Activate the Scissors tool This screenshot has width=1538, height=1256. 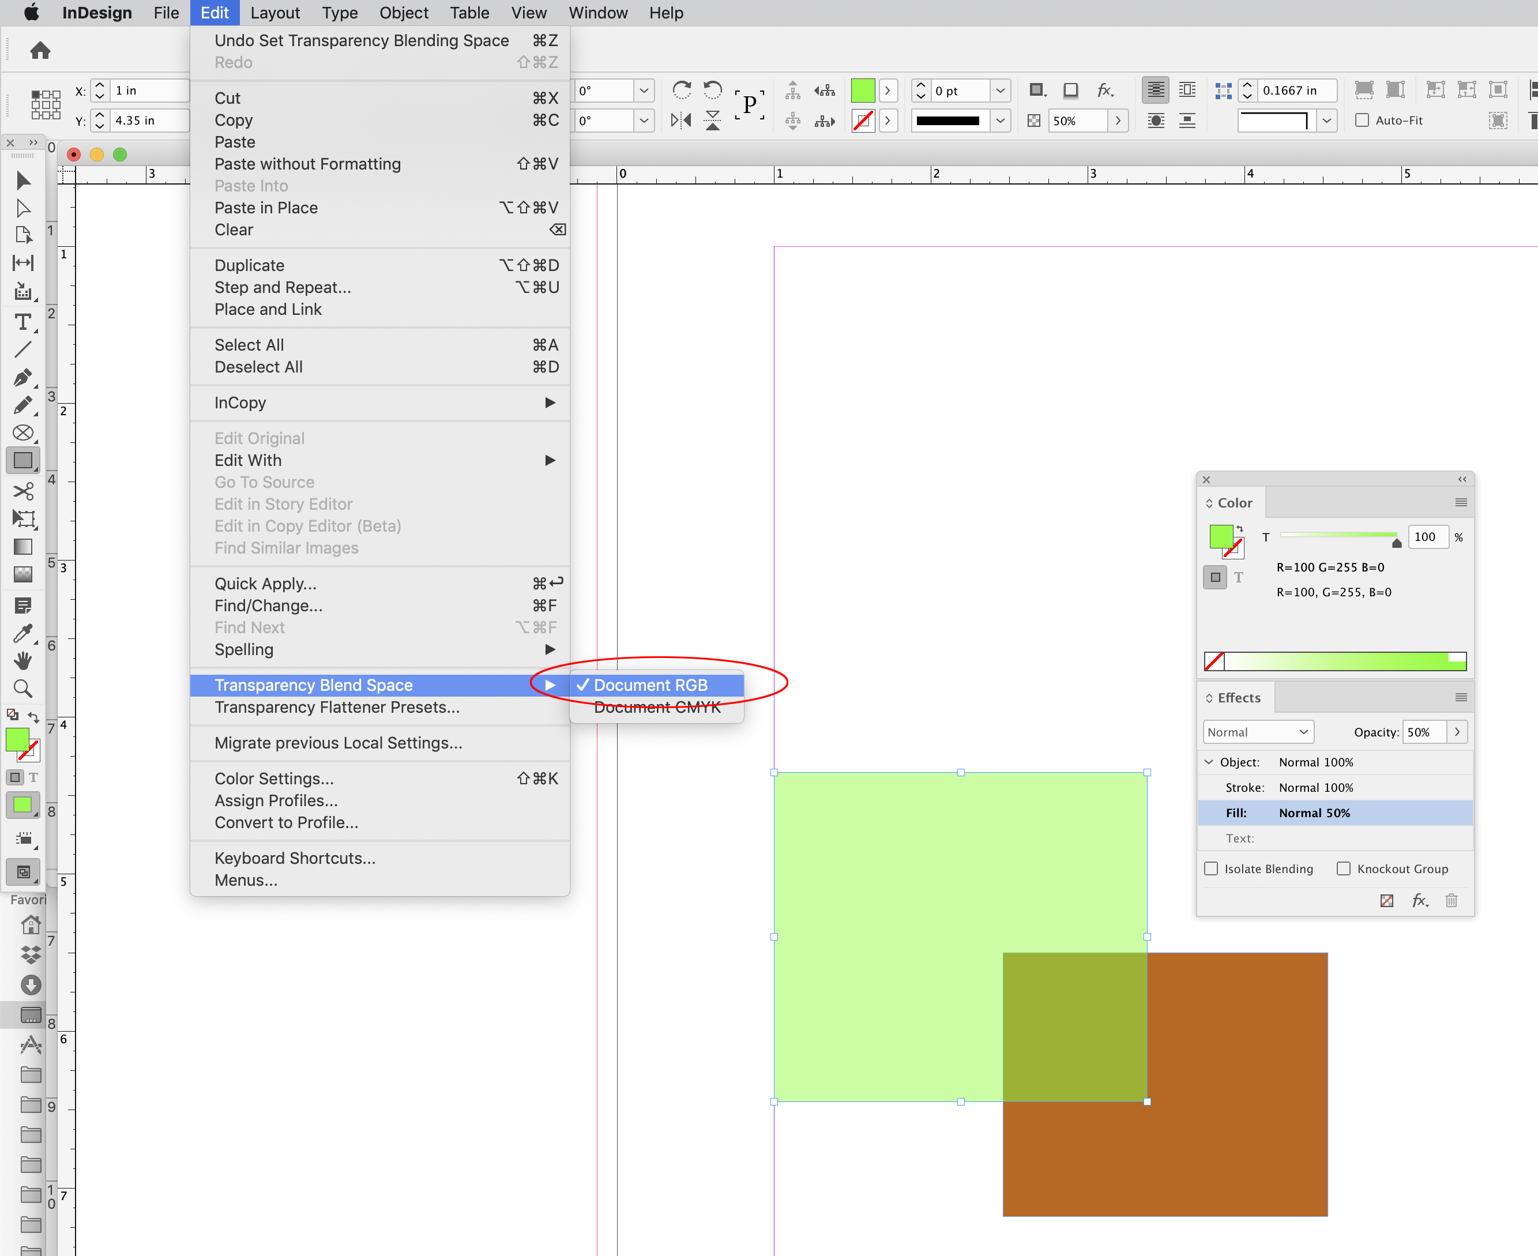point(24,491)
